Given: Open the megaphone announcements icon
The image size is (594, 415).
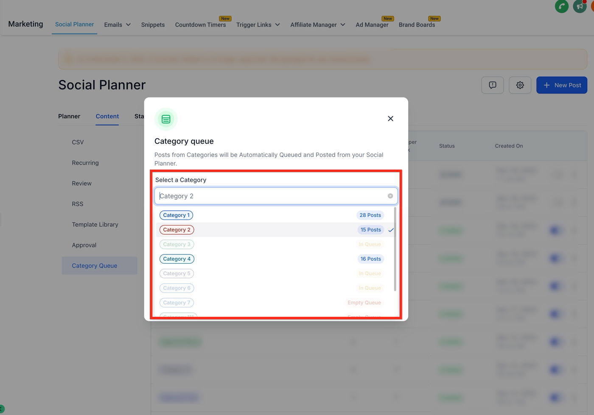Looking at the screenshot, I should [x=580, y=6].
